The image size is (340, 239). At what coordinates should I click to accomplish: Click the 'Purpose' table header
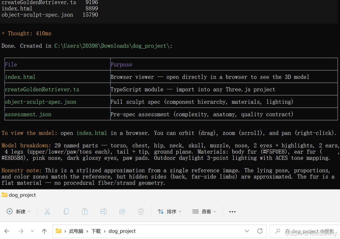pos(121,65)
